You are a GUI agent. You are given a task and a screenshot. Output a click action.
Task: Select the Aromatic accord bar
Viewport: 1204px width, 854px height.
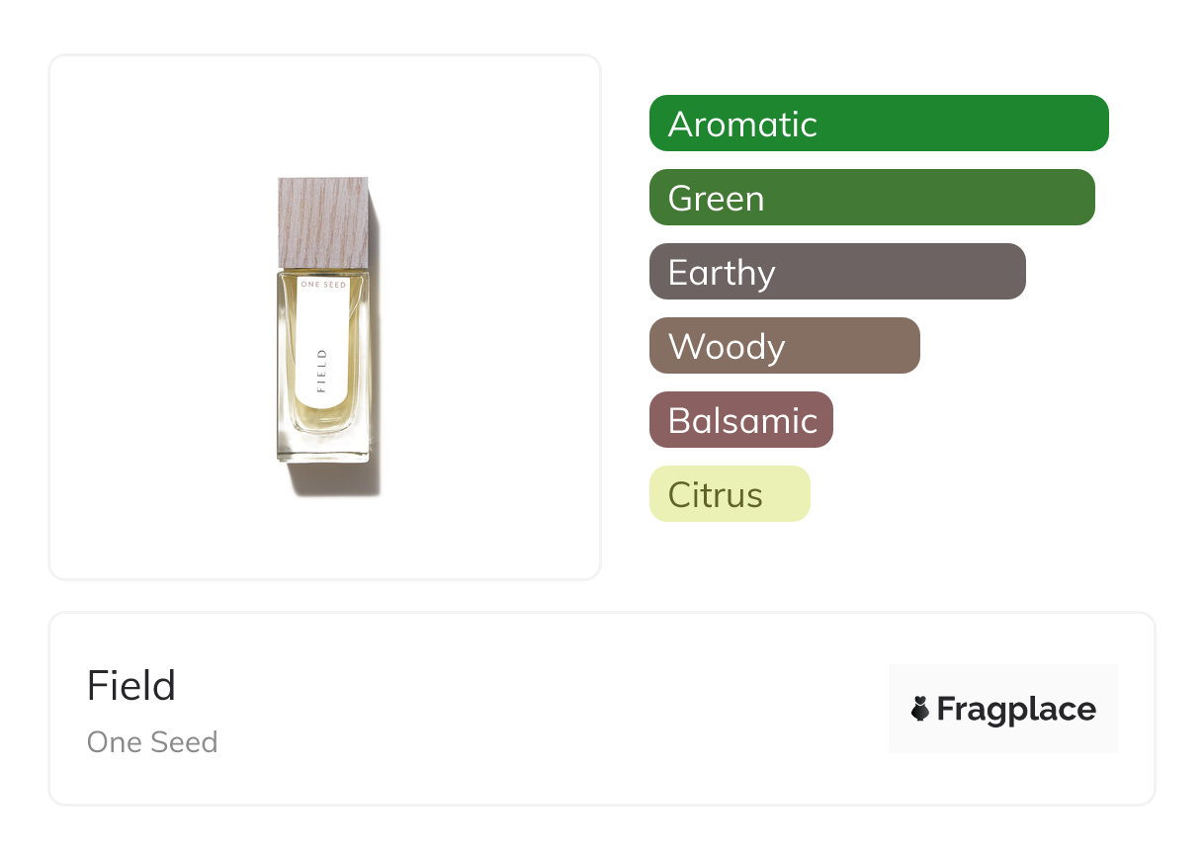[x=879, y=124]
